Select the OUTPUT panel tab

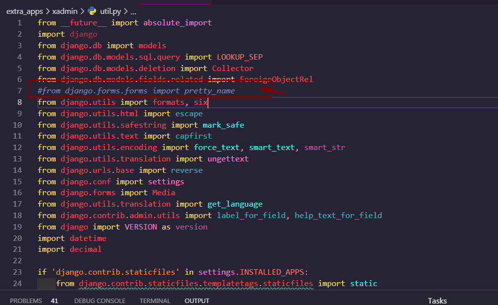point(197,300)
